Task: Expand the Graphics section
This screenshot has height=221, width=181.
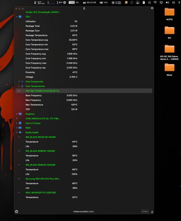Action: point(17,114)
